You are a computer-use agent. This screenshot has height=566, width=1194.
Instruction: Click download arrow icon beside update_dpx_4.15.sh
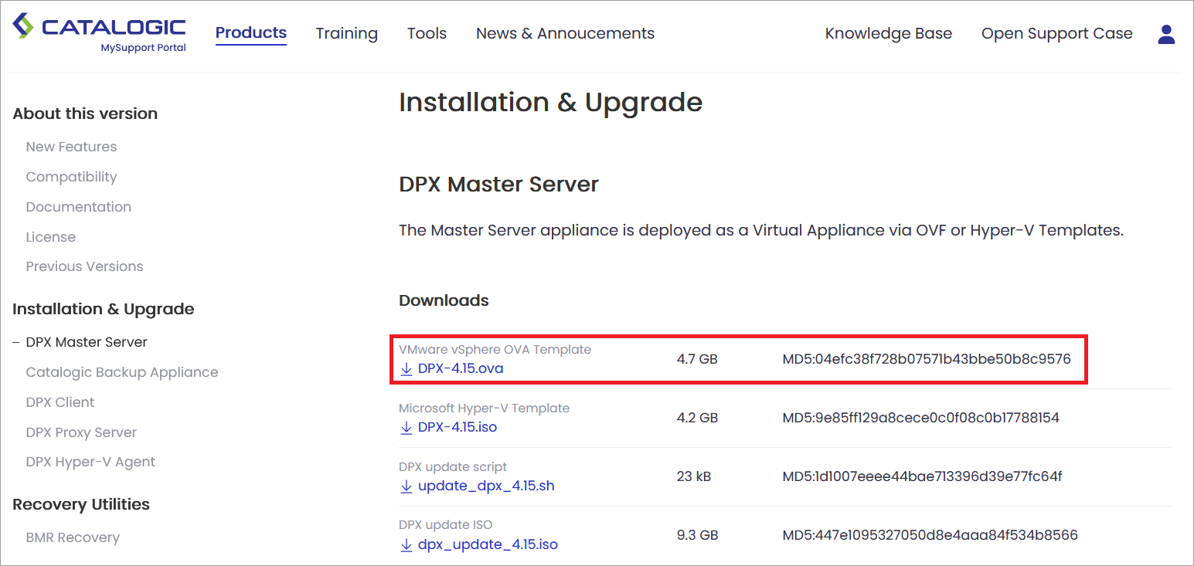(x=407, y=486)
